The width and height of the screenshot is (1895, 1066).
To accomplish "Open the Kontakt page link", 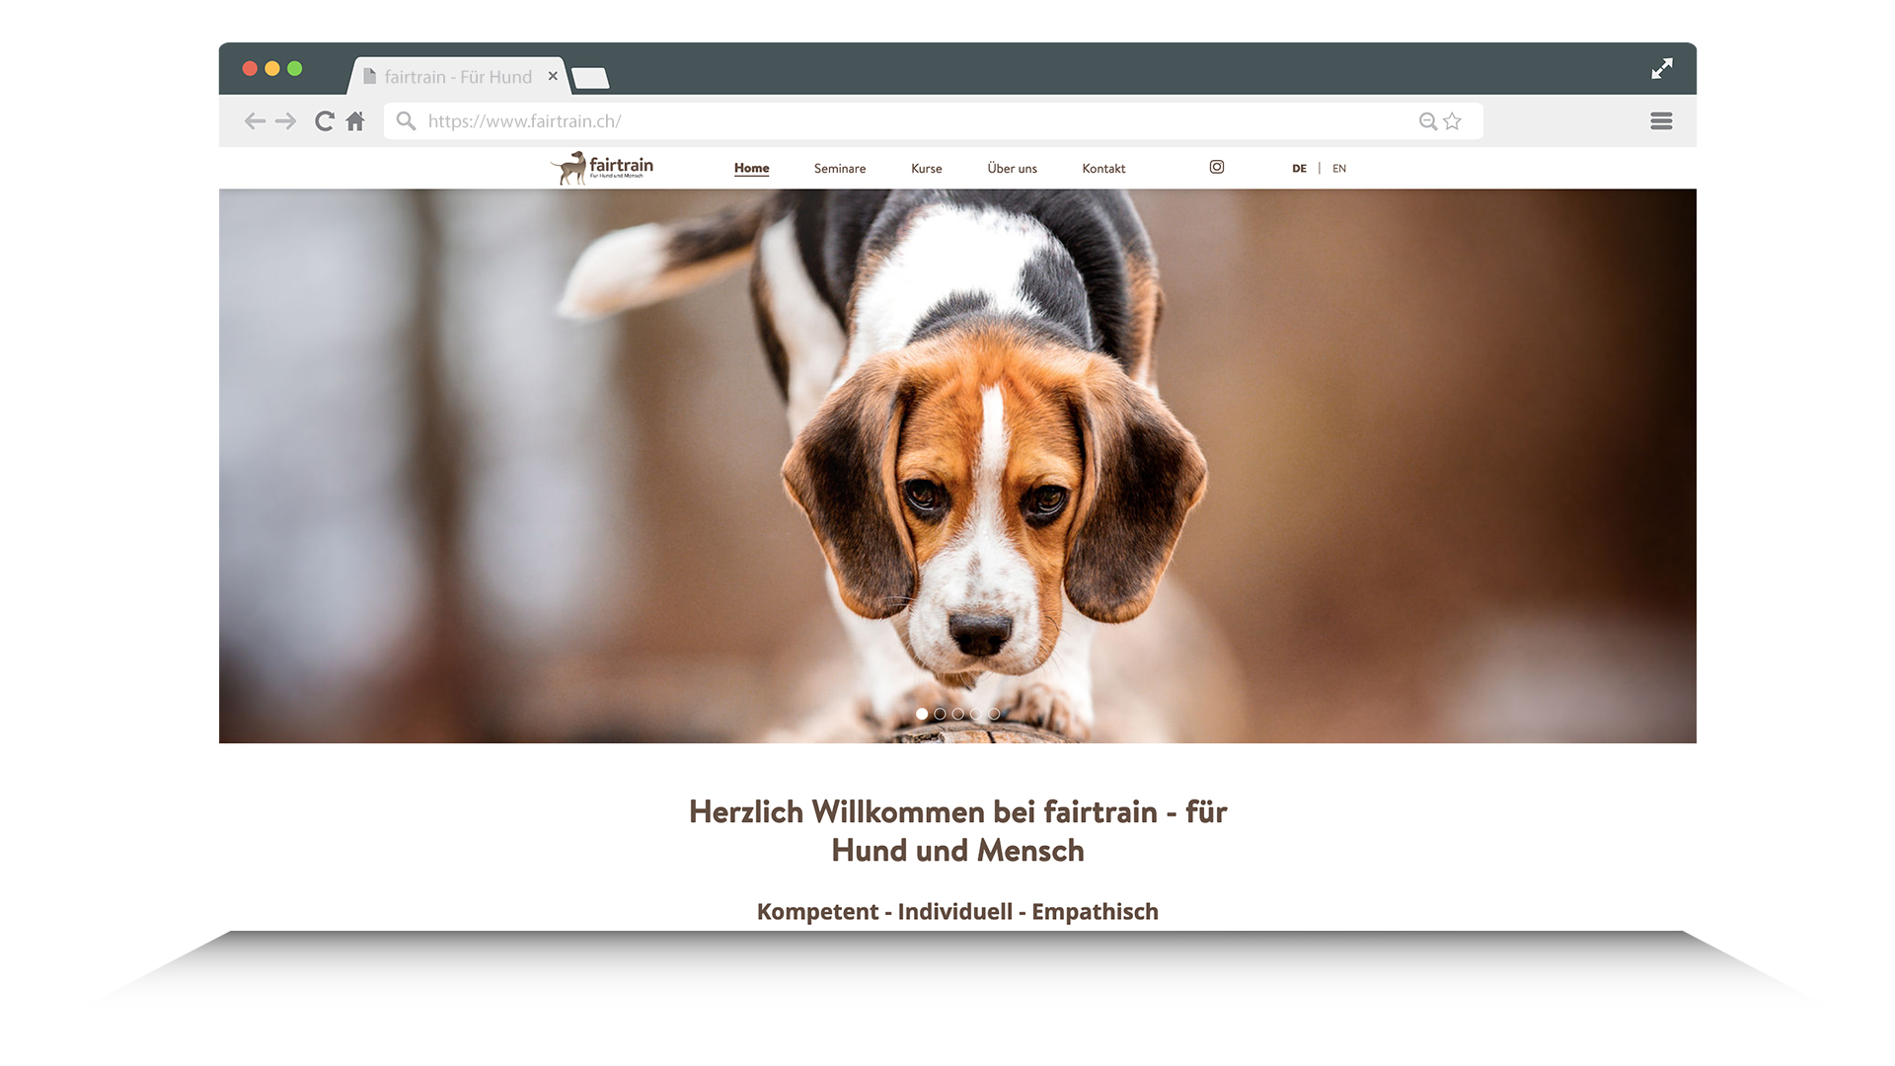I will 1103,169.
